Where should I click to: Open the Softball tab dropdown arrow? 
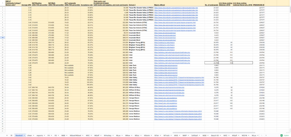click(199, 136)
